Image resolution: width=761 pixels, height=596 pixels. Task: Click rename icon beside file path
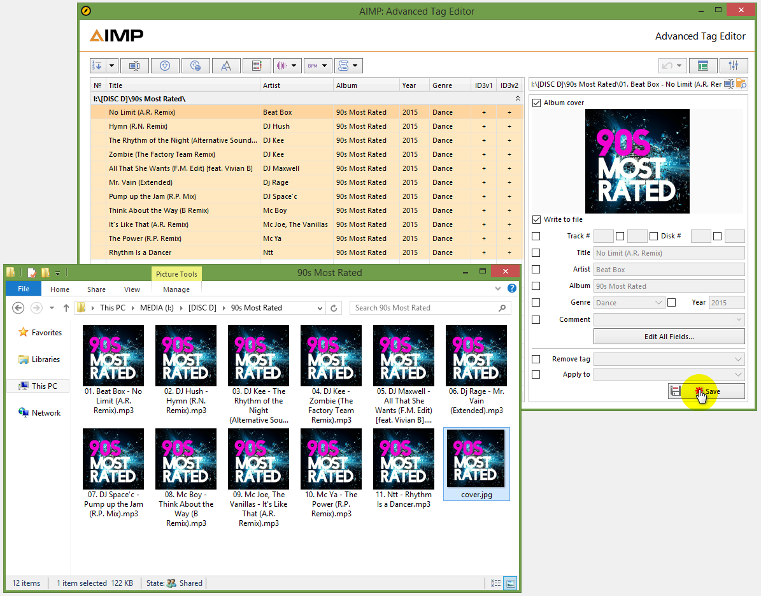[x=729, y=84]
